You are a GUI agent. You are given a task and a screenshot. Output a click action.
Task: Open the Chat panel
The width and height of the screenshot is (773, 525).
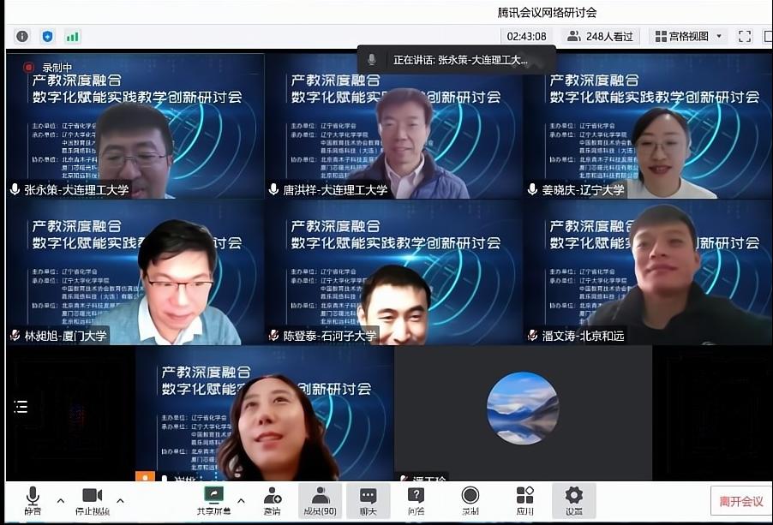coord(368,500)
